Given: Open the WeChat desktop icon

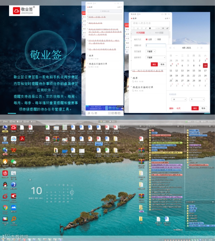Looking at the screenshot, I should (13, 162).
